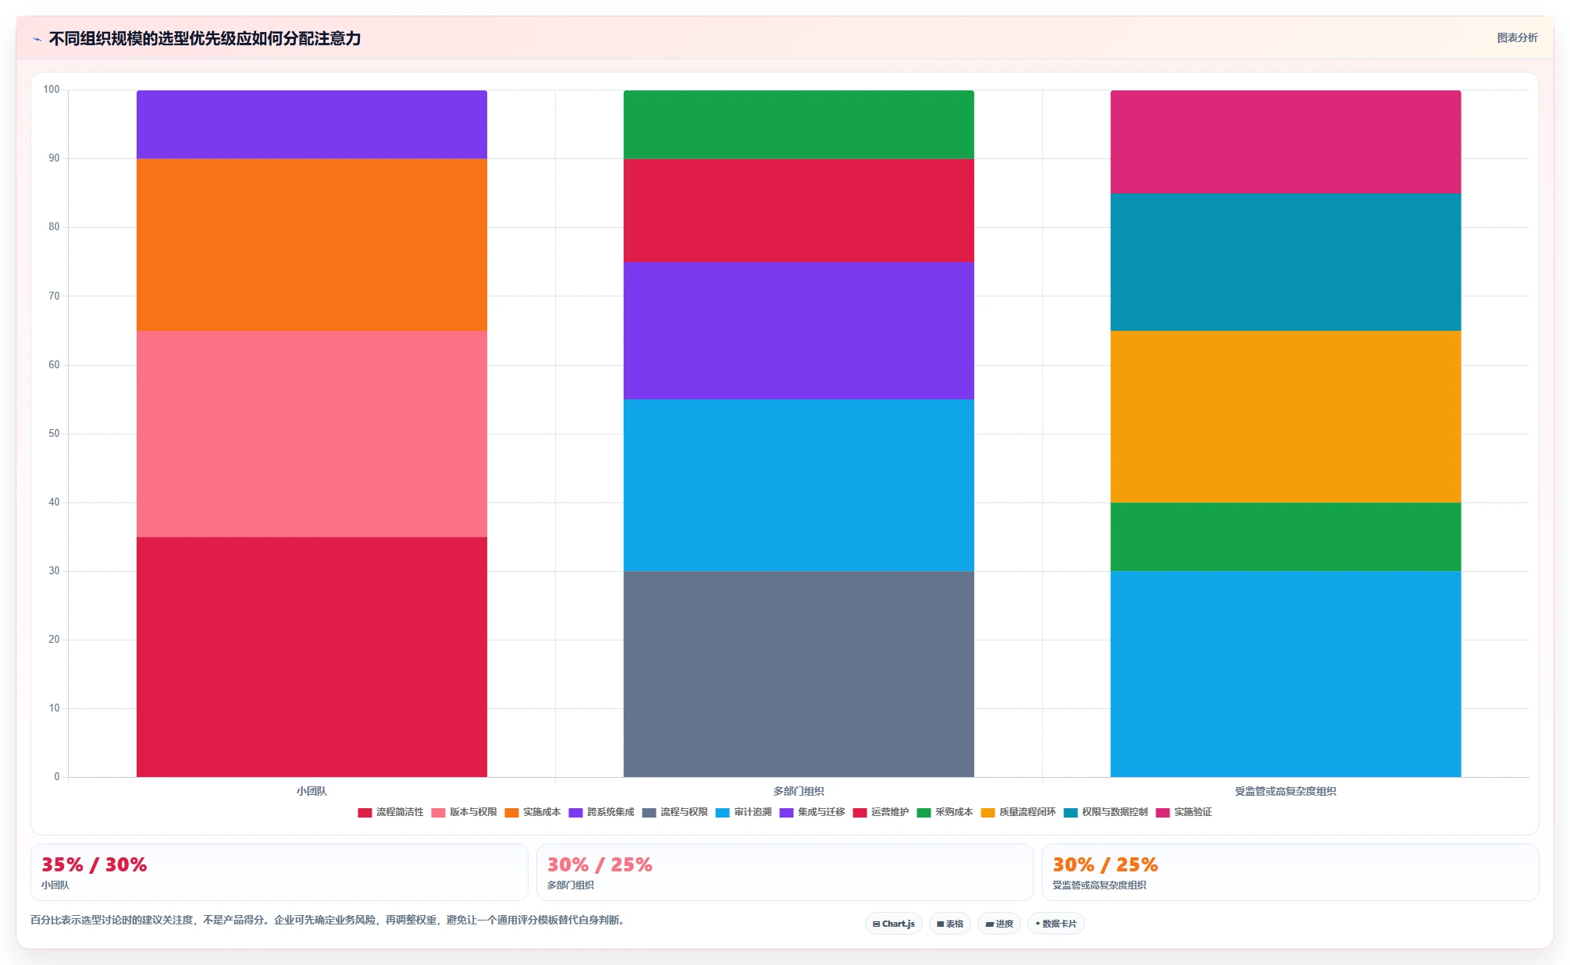Click the blue segment of 多部门组织 bar
Screen dimensions: 1570x965
pyautogui.click(x=799, y=485)
